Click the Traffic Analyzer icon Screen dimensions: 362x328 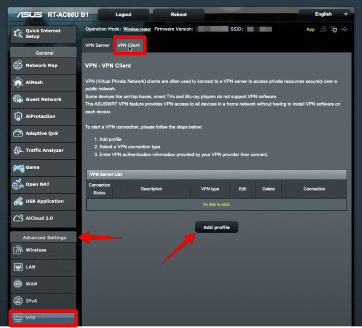pyautogui.click(x=18, y=150)
